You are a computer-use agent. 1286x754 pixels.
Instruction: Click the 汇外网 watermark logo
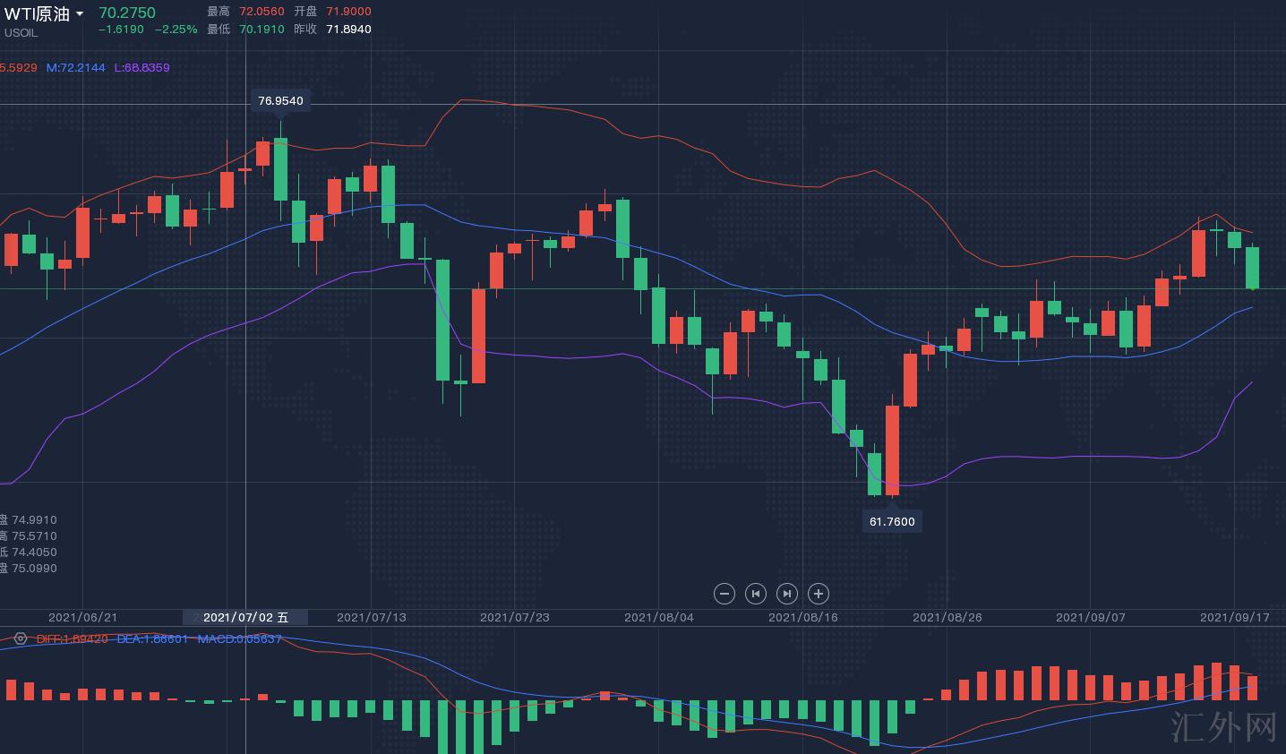[1223, 726]
